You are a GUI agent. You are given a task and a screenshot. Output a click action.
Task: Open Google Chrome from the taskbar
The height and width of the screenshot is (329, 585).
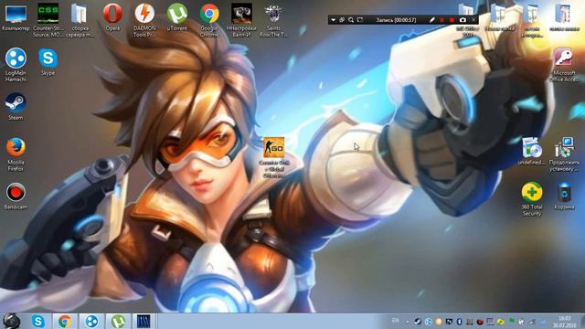(65, 321)
